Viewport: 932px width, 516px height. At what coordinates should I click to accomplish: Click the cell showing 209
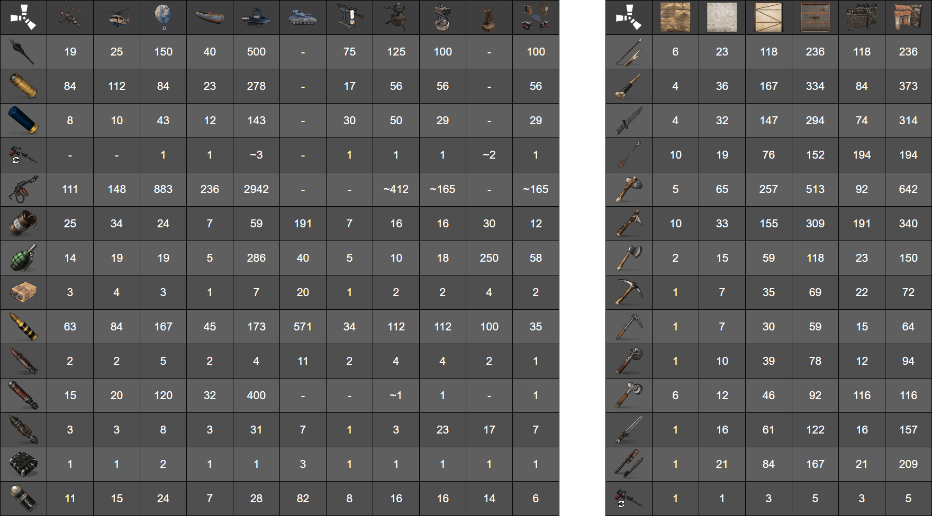908,464
